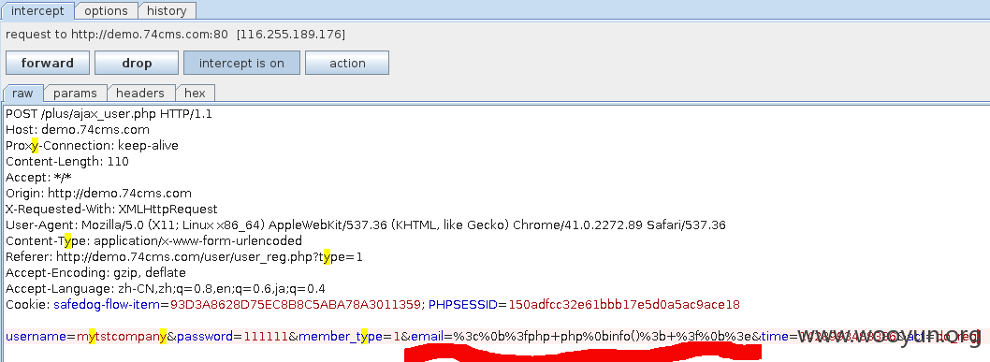Switch to the intercept tab
This screenshot has width=990, height=362.
(x=37, y=10)
